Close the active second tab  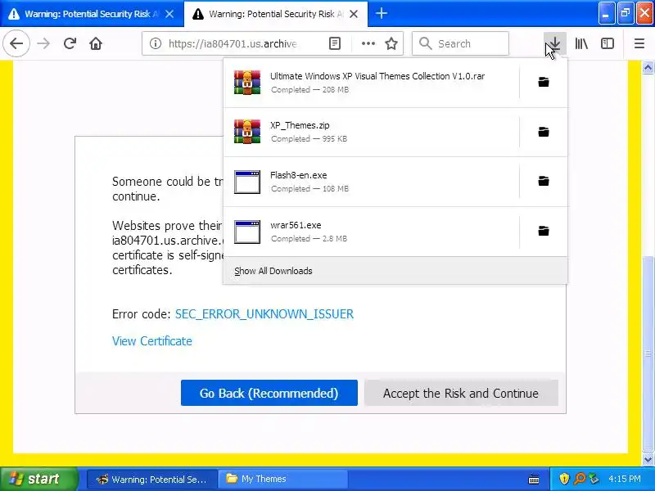pyautogui.click(x=354, y=14)
